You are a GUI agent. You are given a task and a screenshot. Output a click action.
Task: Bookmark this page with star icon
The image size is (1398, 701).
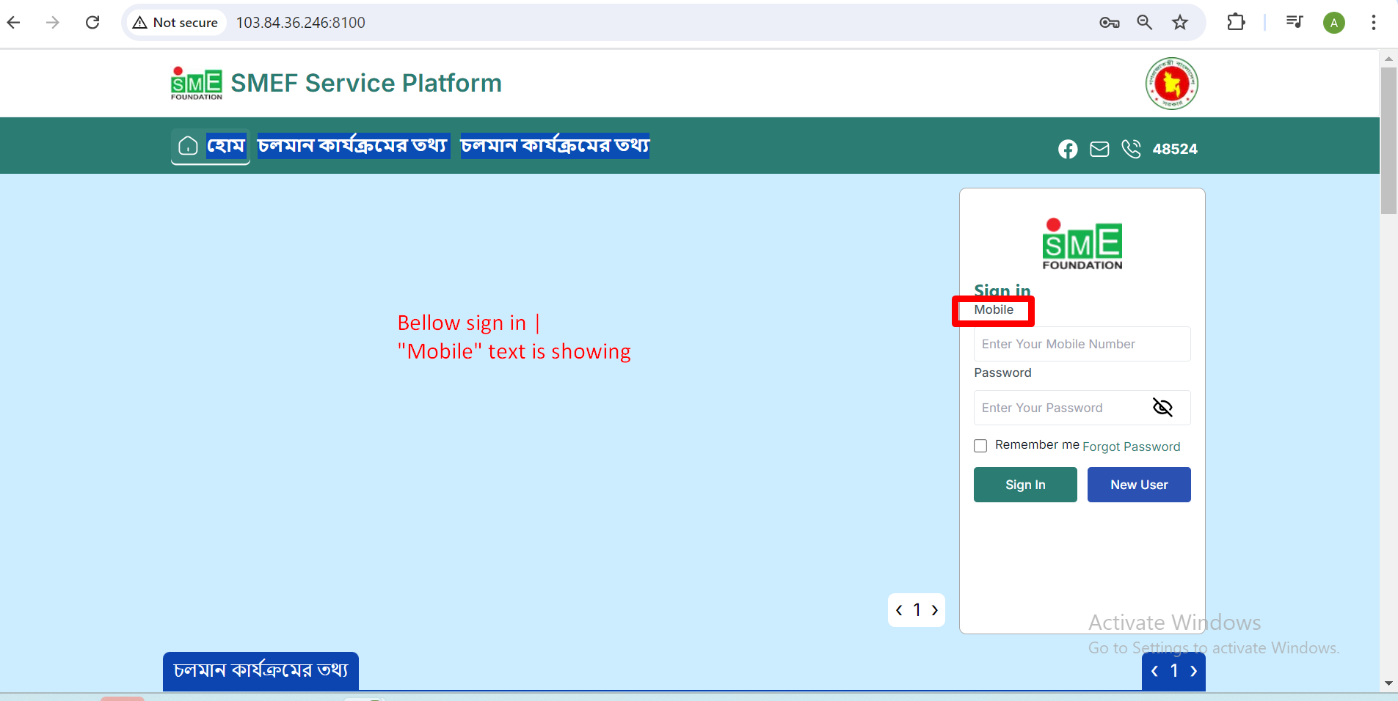pos(1180,23)
